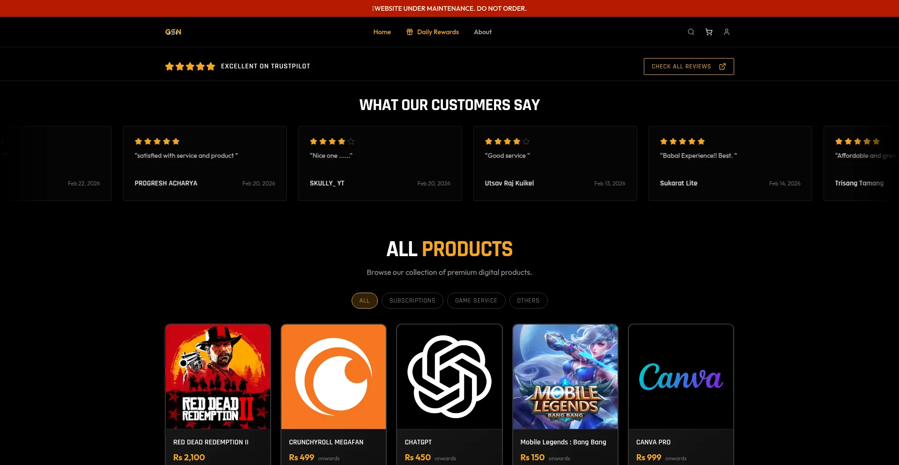Click the star rating on Sukarat Lite's review

tap(682, 141)
